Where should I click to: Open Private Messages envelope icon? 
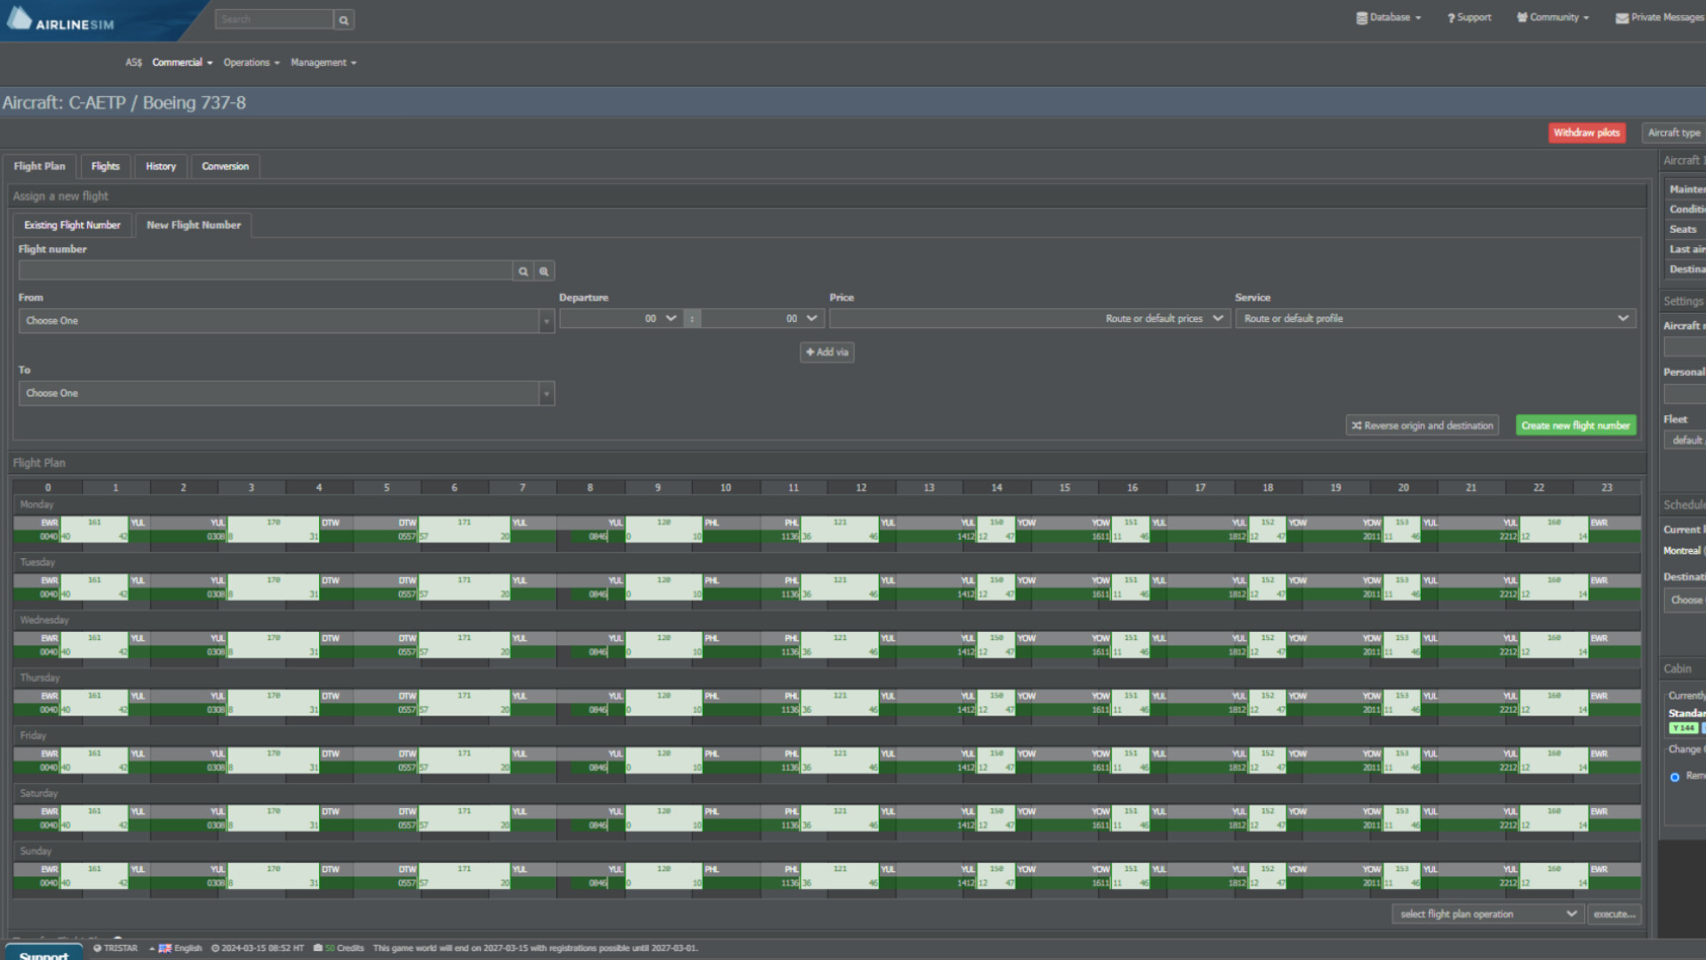[x=1622, y=17]
